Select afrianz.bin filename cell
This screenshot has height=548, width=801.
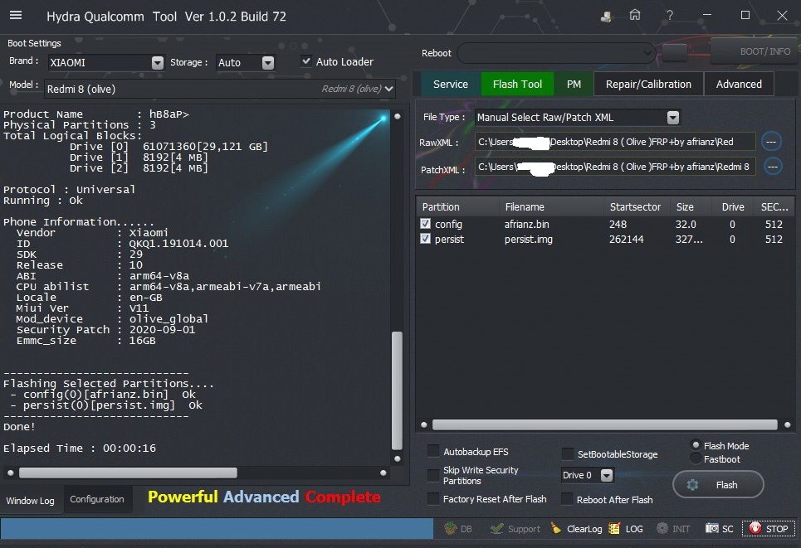(527, 224)
